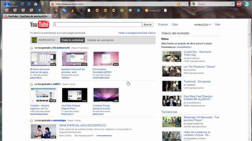Screen dimensions: 252x141
Task: Open still851's channel link
Action: [57, 84]
